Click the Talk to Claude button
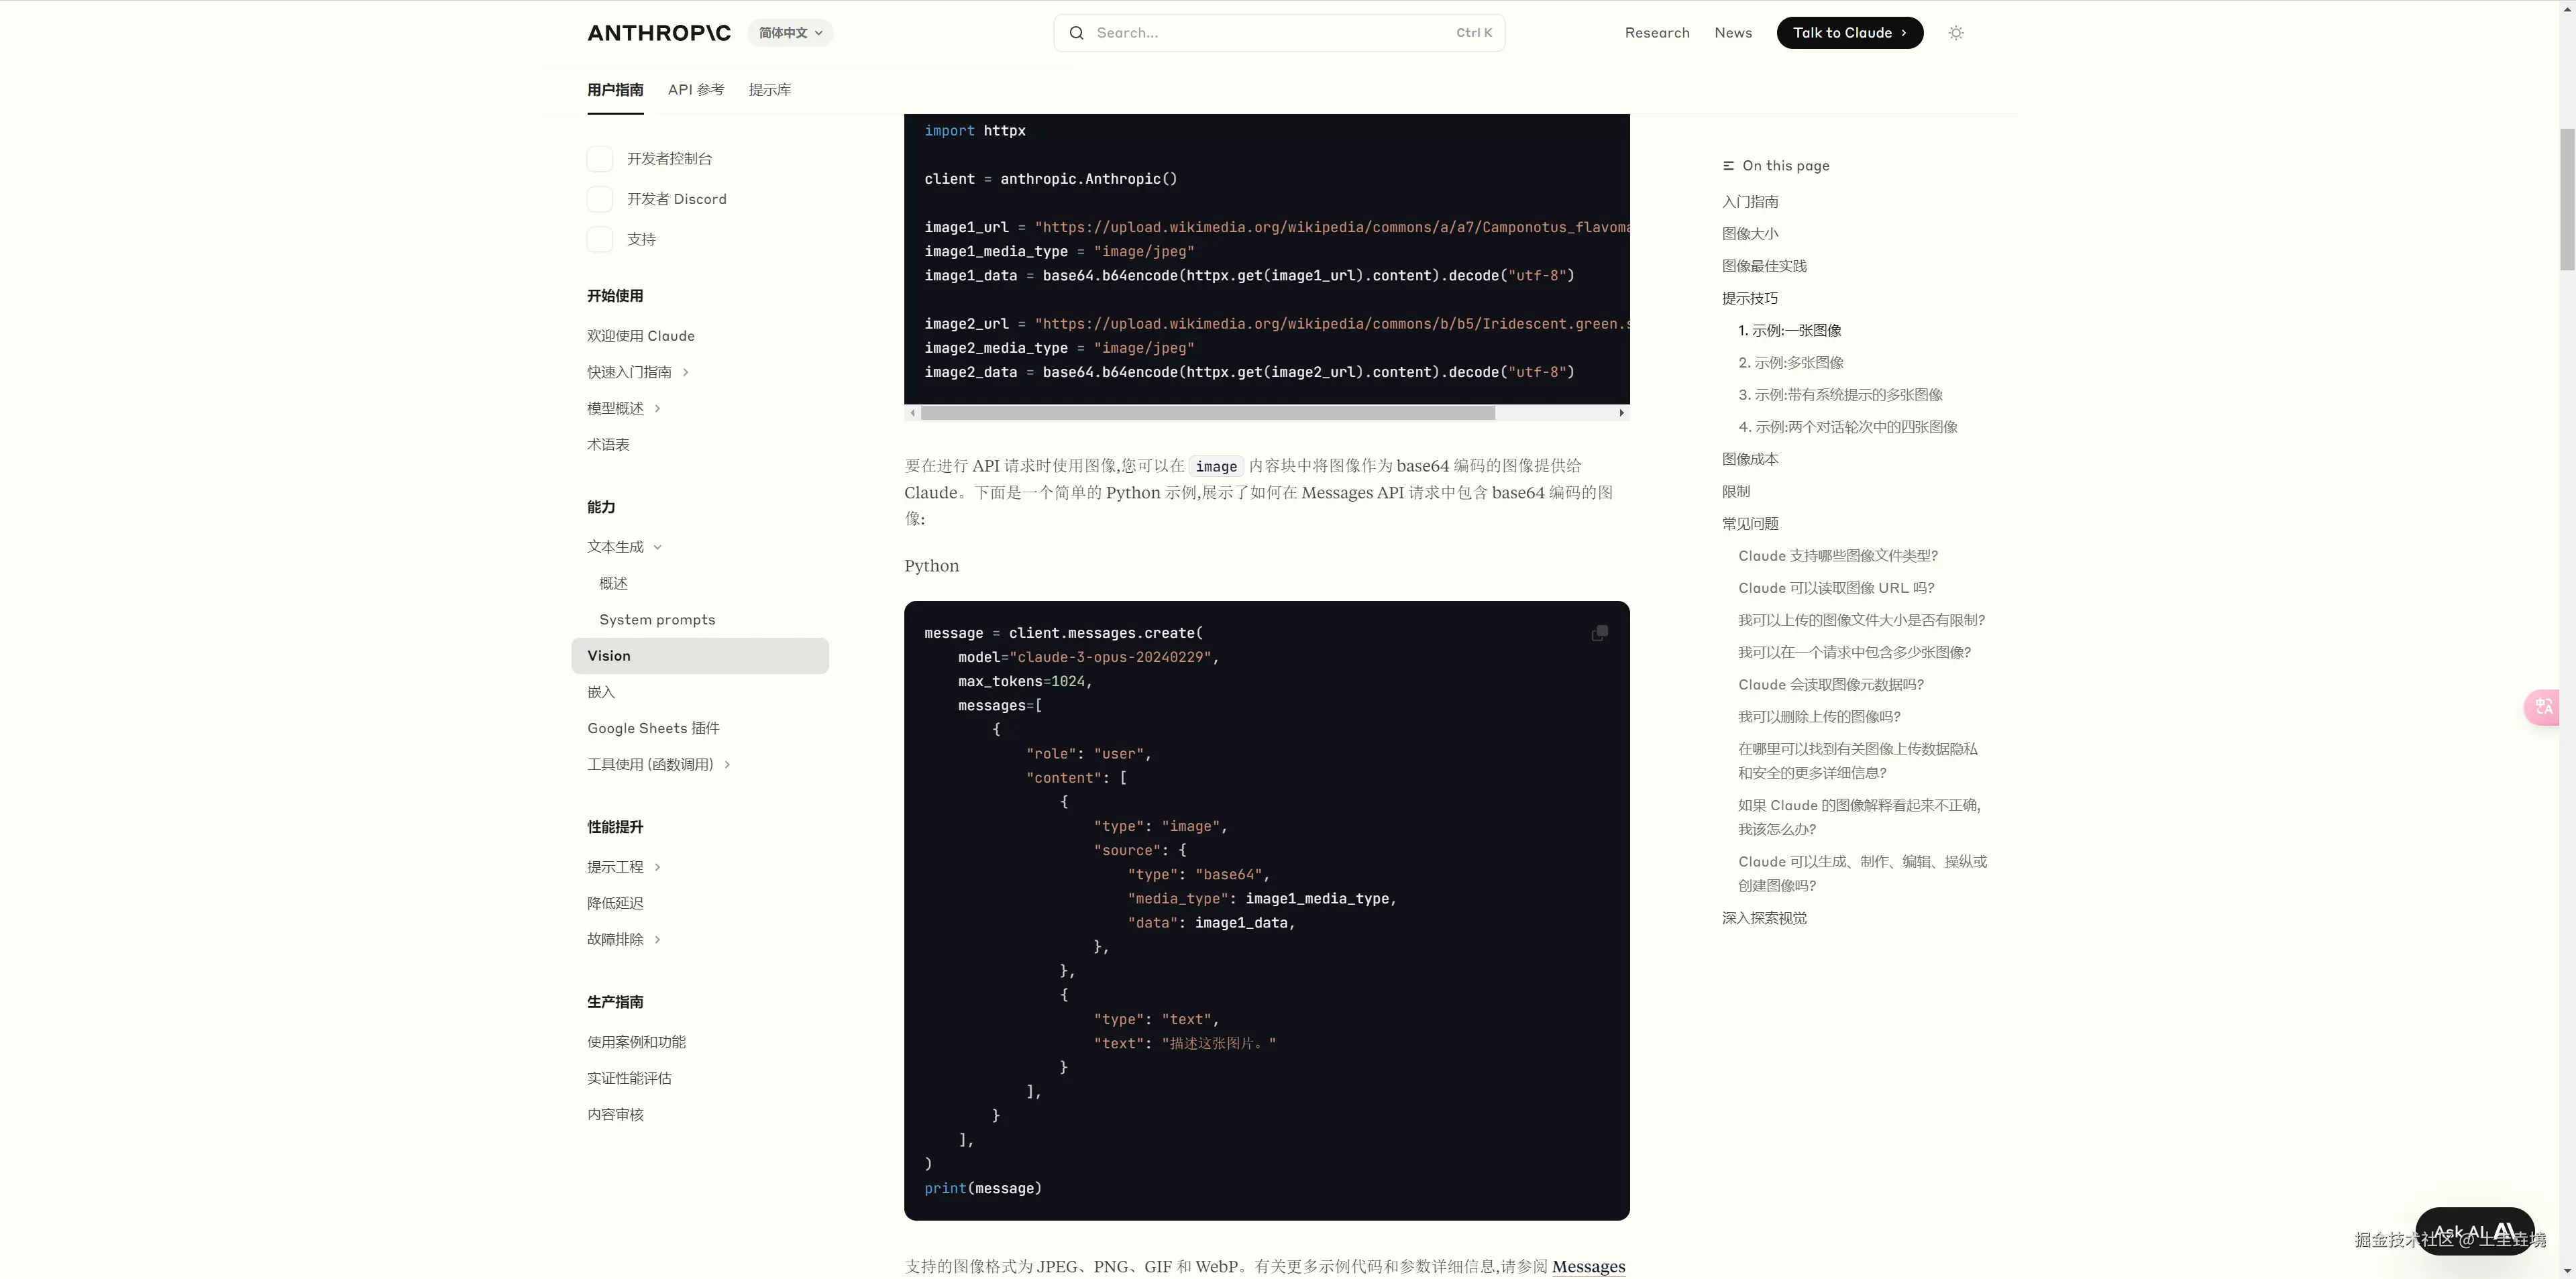Image resolution: width=2576 pixels, height=1279 pixels. [x=1849, y=33]
